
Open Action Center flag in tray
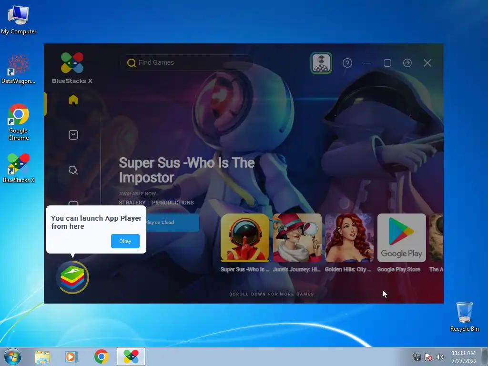click(428, 357)
